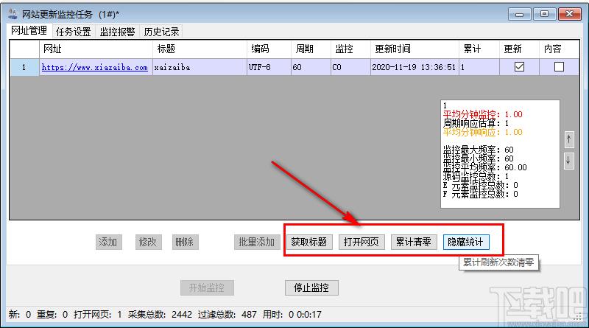Select the UTF-8 encoding cell
Viewport: 589px width, 328px height.
269,67
